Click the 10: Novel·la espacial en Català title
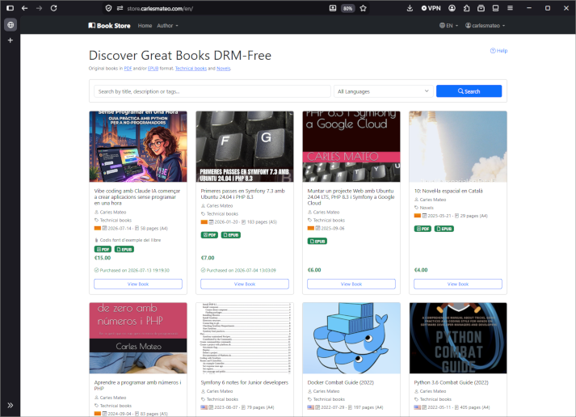 pyautogui.click(x=448, y=191)
